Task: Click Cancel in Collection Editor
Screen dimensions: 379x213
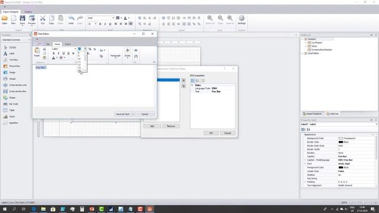Action: 227,133
